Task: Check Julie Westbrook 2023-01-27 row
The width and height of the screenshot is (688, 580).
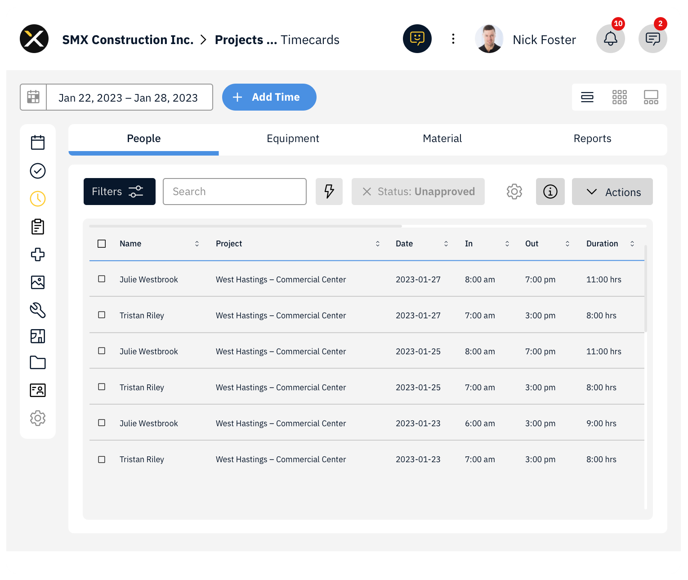Action: (102, 279)
